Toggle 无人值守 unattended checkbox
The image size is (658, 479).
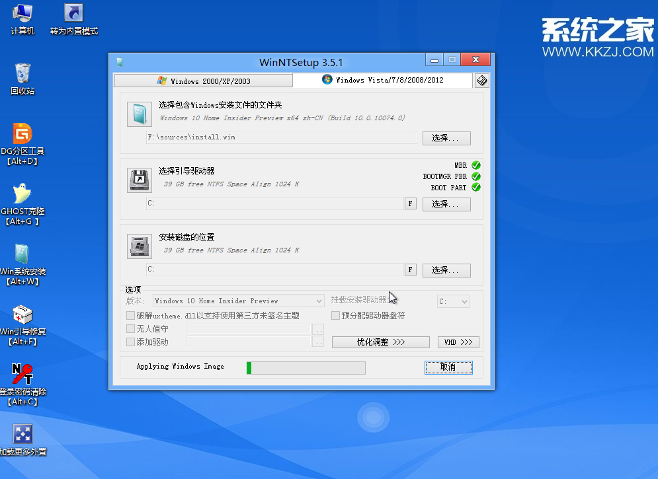[130, 328]
